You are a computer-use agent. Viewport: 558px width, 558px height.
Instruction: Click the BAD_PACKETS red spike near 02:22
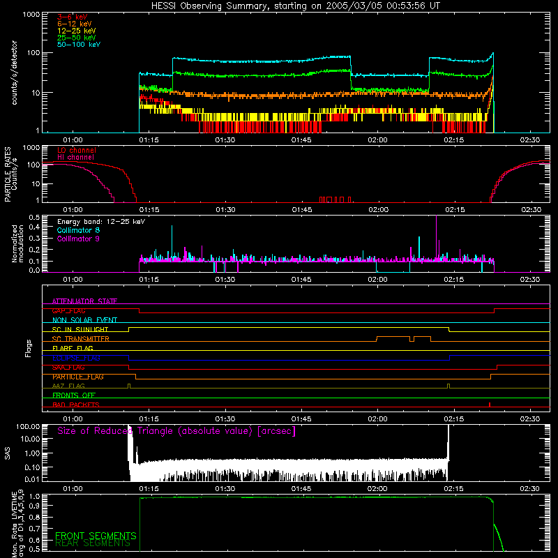(490, 405)
